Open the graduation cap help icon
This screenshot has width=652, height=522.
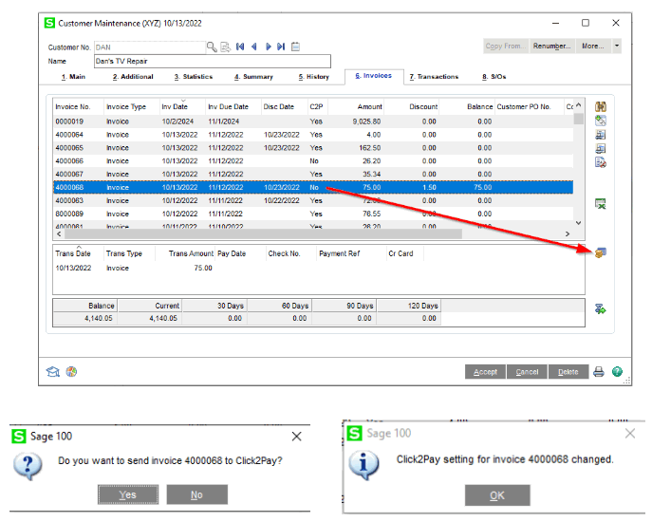point(53,371)
